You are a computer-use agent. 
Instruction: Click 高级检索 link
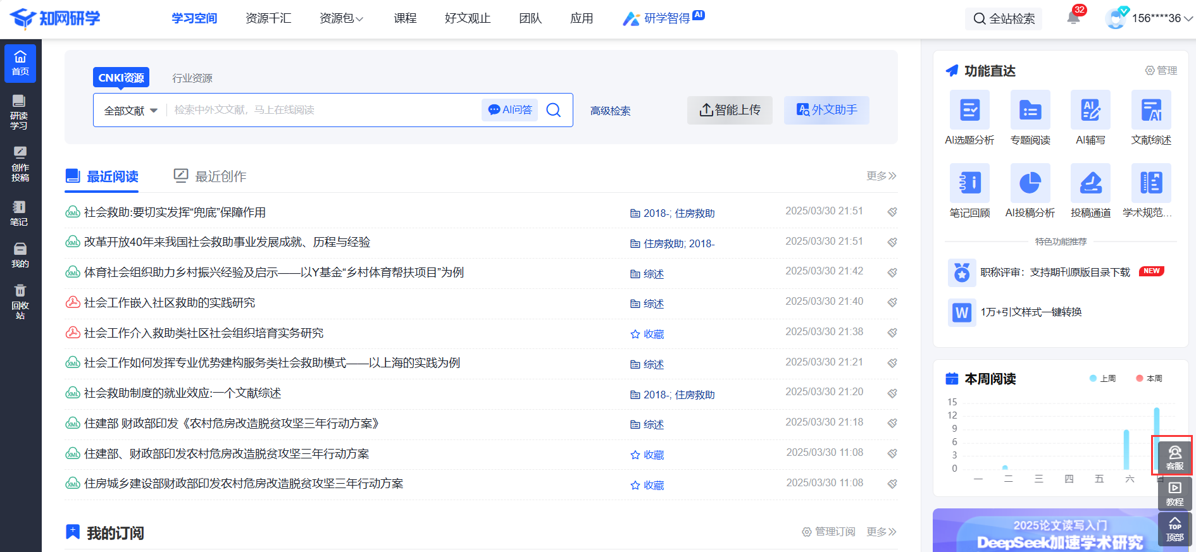611,111
